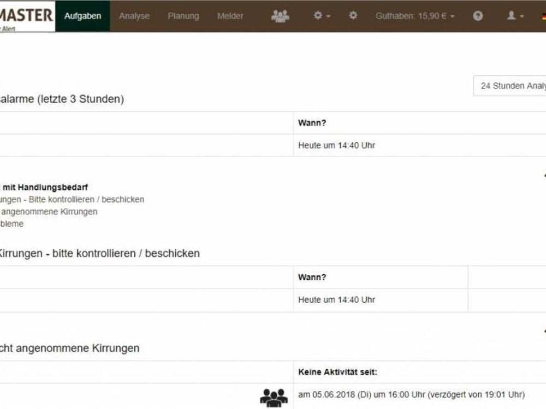Open the team members icon in the navbar

281,16
